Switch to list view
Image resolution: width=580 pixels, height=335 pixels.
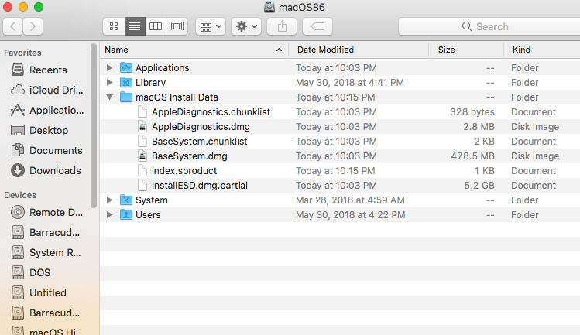tap(135, 26)
